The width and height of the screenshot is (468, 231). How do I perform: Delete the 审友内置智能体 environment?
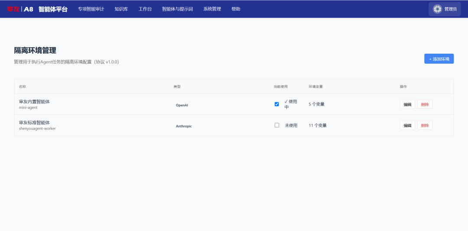pyautogui.click(x=425, y=104)
